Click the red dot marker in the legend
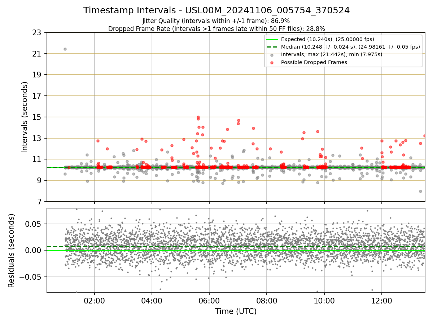 (x=272, y=62)
